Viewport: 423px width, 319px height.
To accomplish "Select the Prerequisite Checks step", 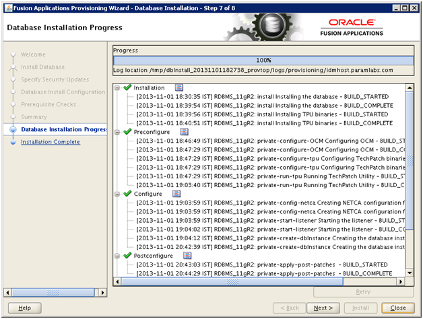I will (48, 104).
